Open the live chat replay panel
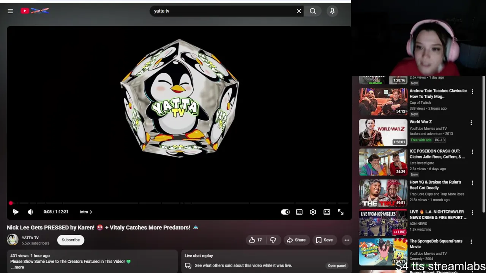The width and height of the screenshot is (486, 273). [x=337, y=265]
